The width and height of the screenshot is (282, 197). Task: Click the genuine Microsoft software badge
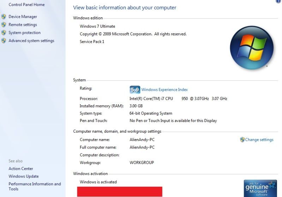pos(260,189)
